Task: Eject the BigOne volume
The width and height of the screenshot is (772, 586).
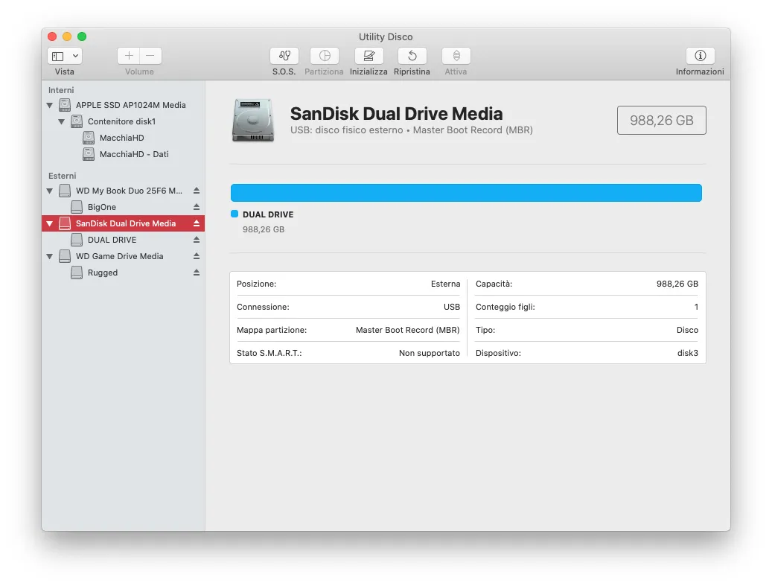Action: click(197, 207)
